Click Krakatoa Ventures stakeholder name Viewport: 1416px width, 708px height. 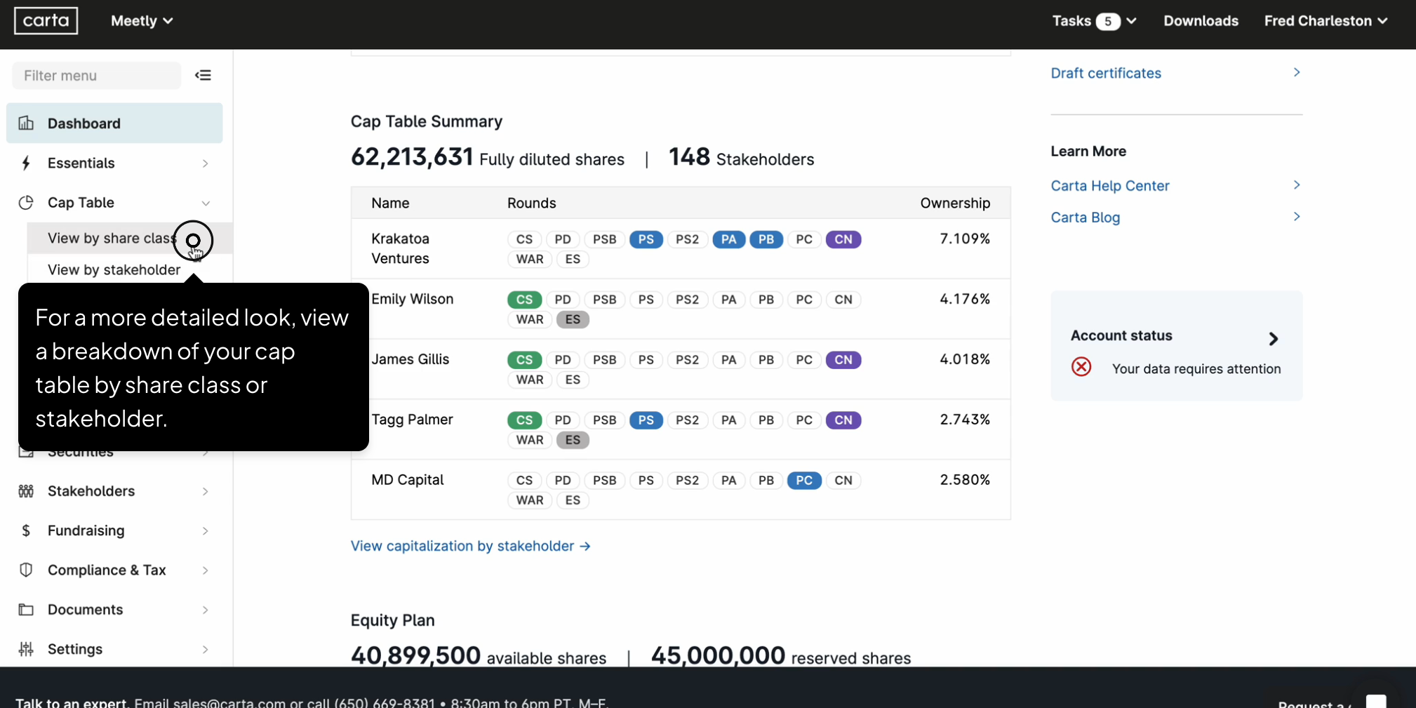point(401,248)
